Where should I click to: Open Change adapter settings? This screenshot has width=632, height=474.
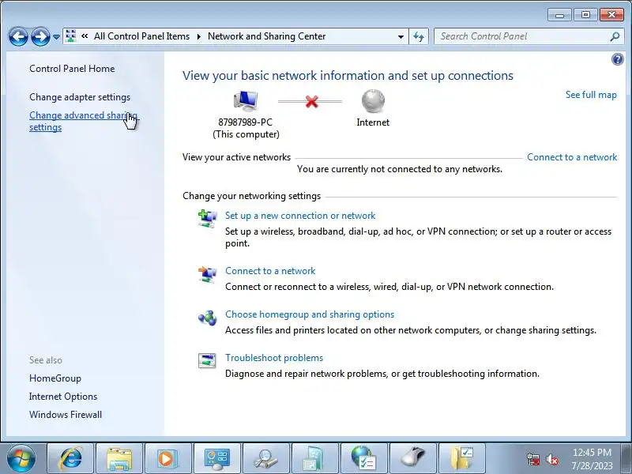80,97
